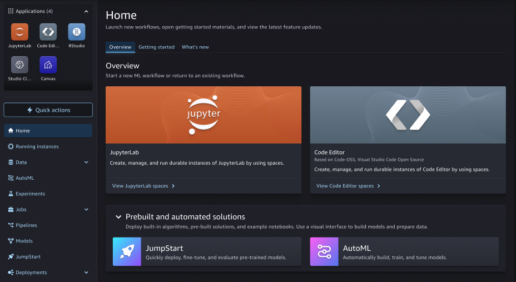The image size is (516, 282).
Task: Open Experiments in the sidebar
Action: [31, 194]
